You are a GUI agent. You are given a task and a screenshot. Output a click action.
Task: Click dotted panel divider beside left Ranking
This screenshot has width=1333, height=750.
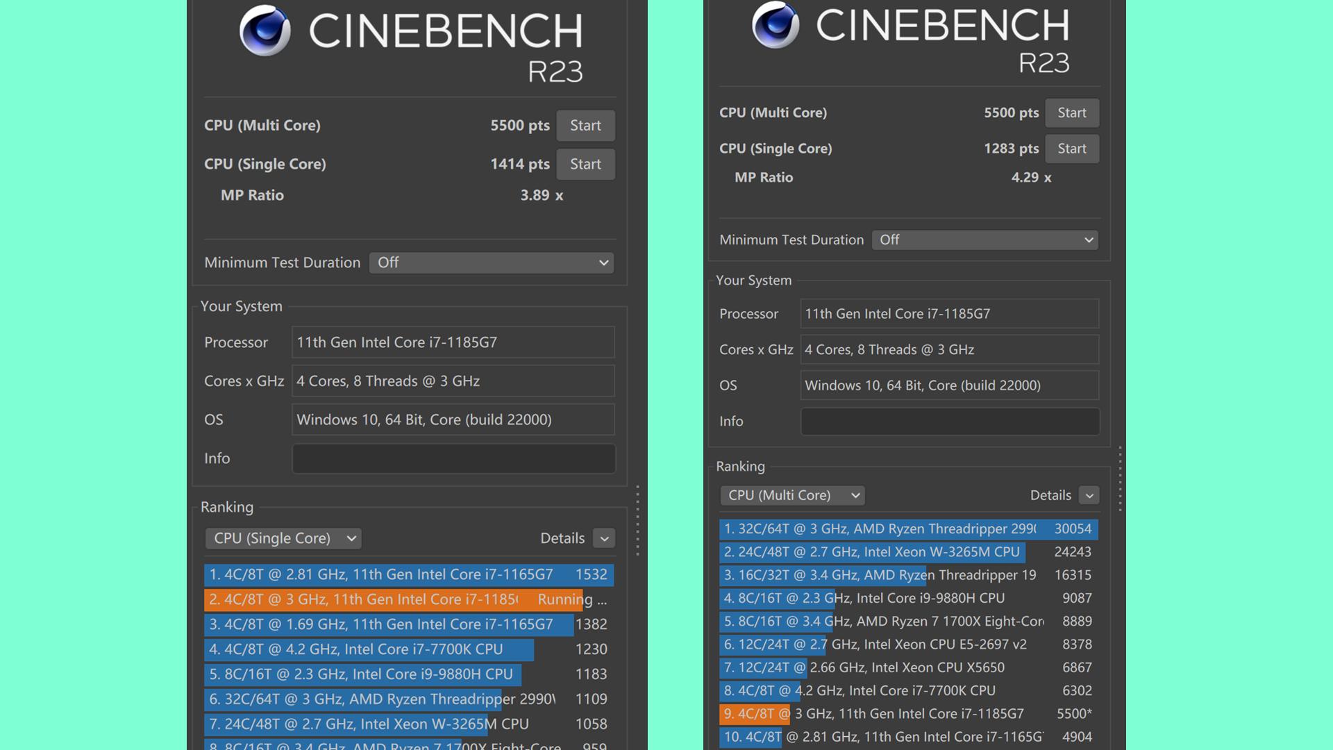(637, 521)
